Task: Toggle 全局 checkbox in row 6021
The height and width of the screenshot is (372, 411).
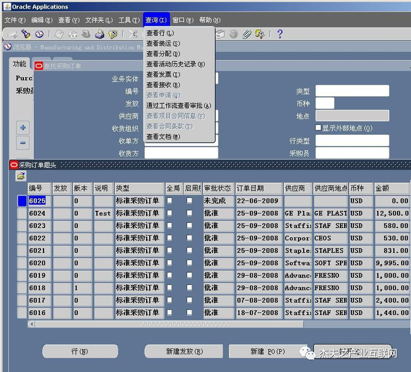Action: pos(169,250)
